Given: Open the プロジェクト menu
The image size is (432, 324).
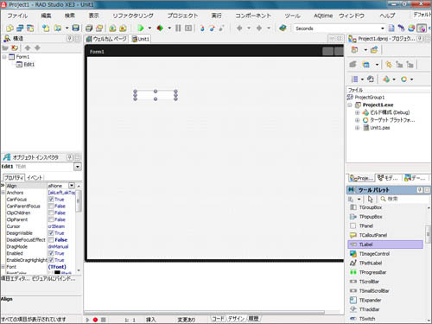Looking at the screenshot, I should pos(182,16).
